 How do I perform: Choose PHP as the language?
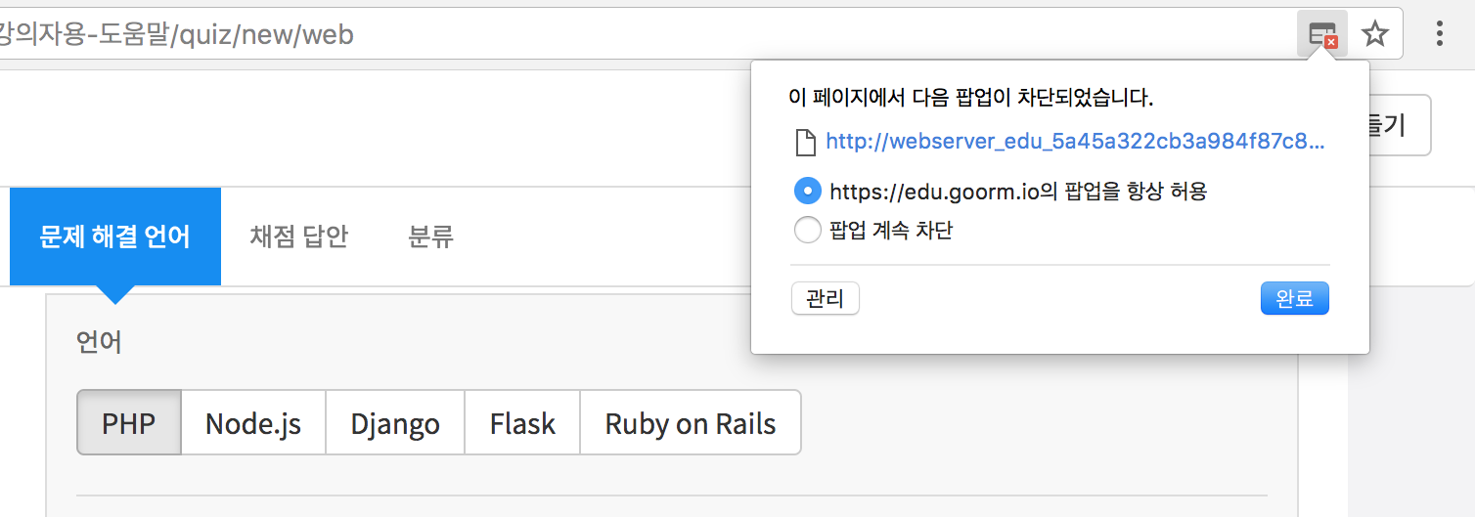(x=129, y=423)
